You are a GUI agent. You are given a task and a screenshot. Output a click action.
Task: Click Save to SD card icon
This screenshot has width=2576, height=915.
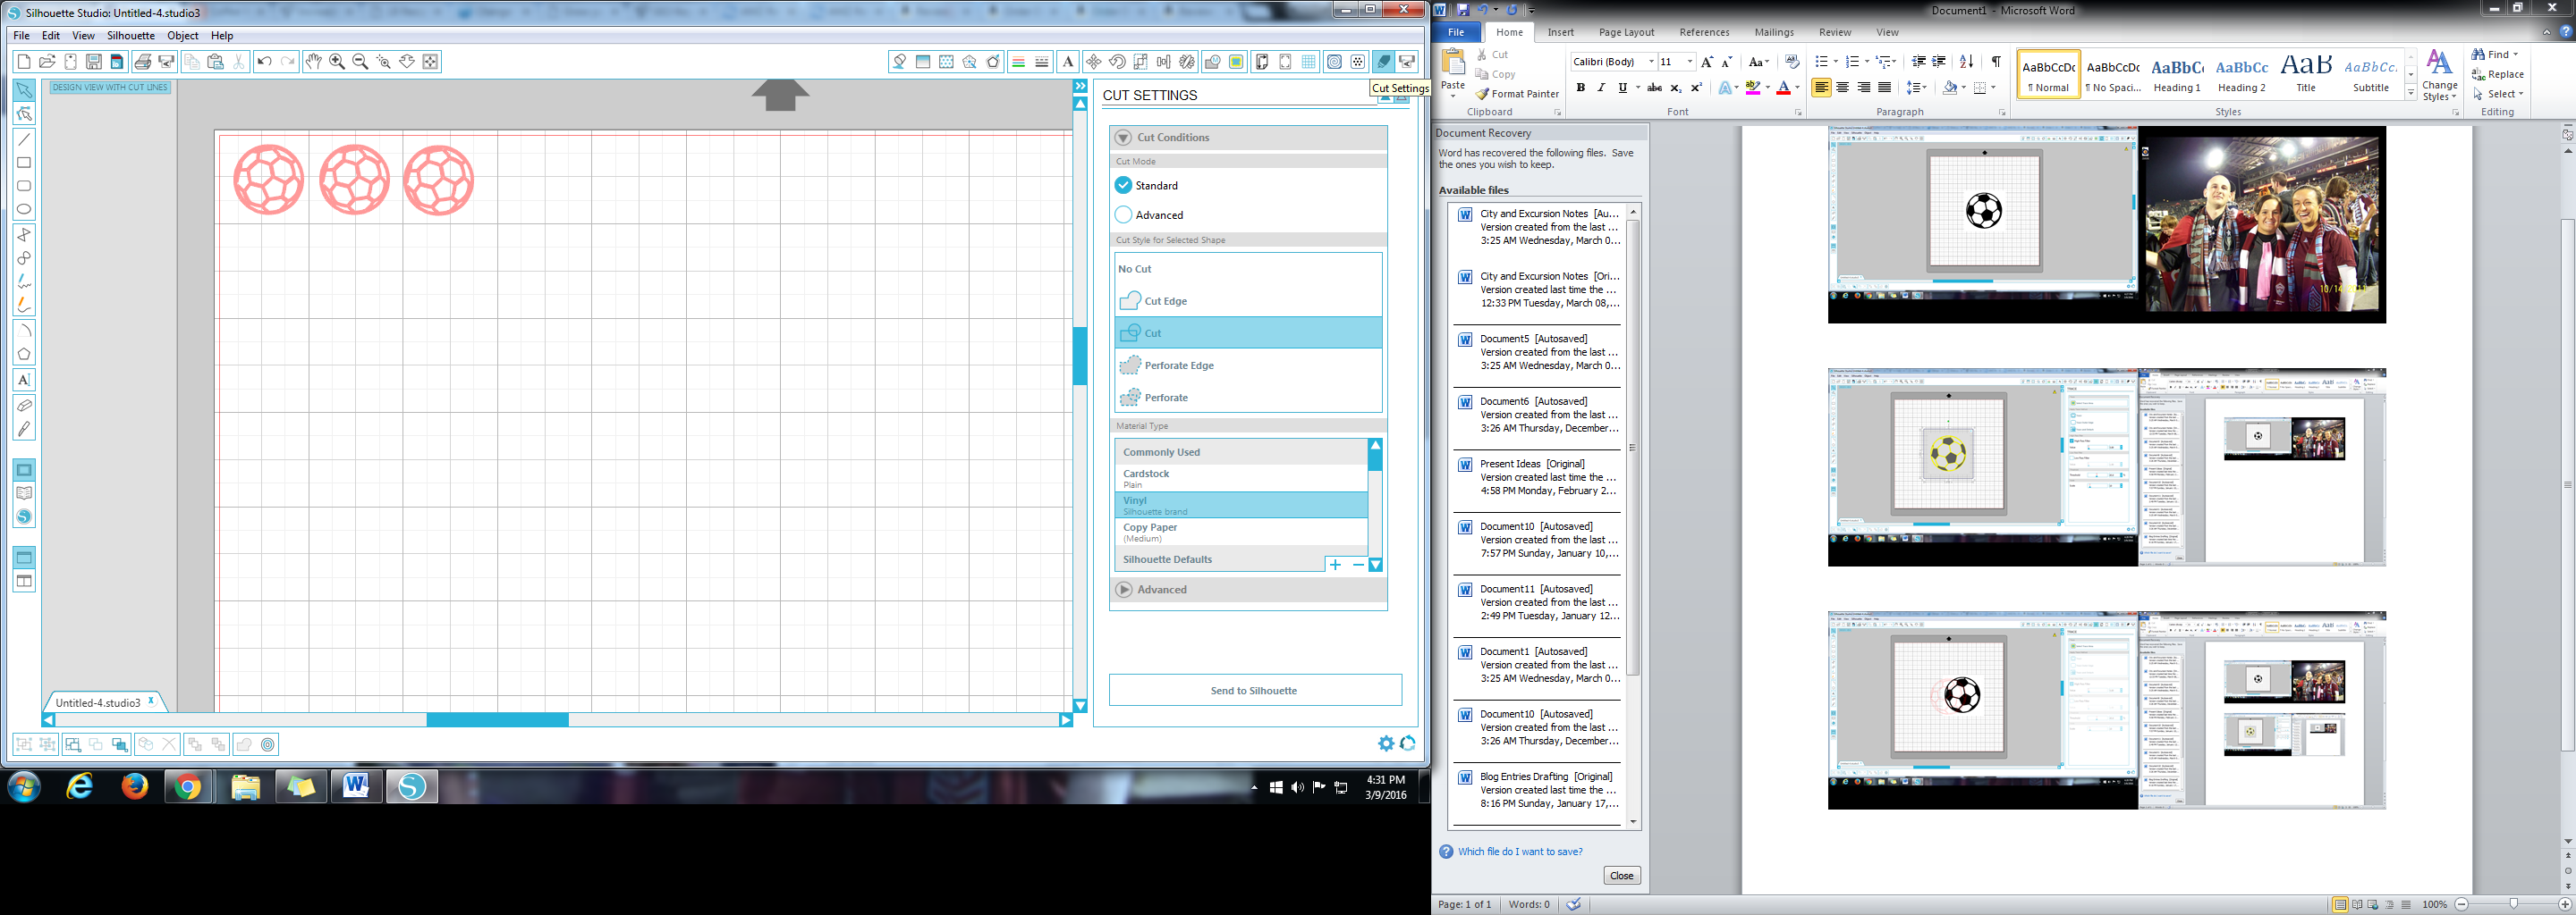click(x=117, y=62)
